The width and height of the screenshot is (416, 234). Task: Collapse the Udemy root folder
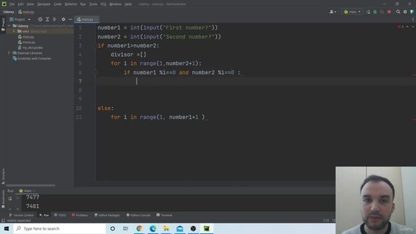click(9, 26)
